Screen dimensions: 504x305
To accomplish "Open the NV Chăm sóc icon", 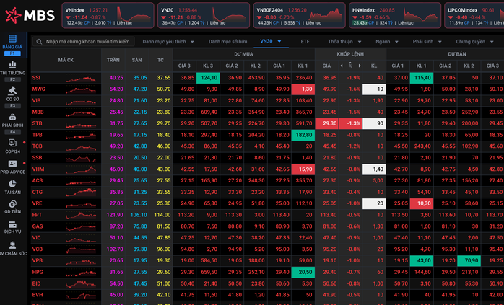I will coord(12,245).
